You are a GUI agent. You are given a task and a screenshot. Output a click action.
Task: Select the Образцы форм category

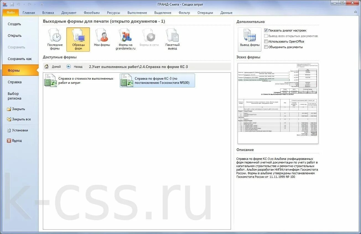point(78,40)
